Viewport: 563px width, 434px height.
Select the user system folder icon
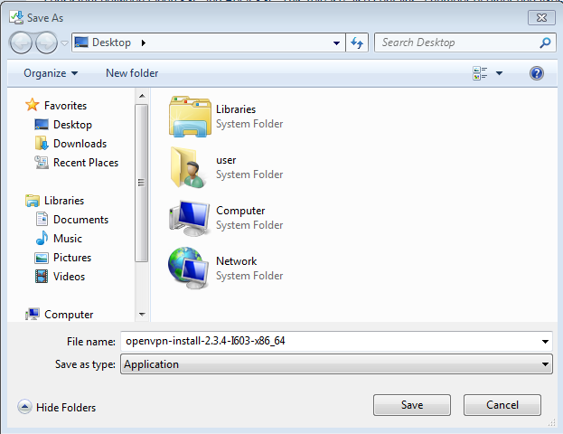(189, 167)
